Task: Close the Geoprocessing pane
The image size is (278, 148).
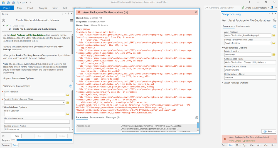Action: [275, 14]
